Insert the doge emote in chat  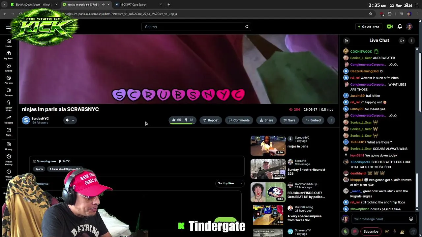(x=402, y=232)
